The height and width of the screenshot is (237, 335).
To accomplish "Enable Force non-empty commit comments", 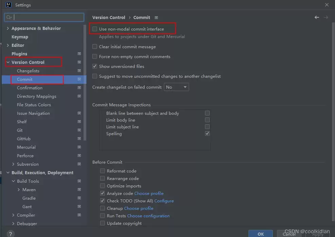I will pyautogui.click(x=95, y=56).
